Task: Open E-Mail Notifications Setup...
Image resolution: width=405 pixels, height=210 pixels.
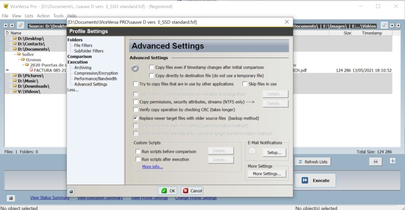Action: click(x=274, y=152)
